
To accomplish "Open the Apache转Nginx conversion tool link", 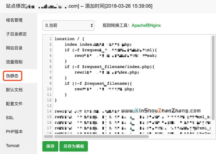I will click(146, 25).
